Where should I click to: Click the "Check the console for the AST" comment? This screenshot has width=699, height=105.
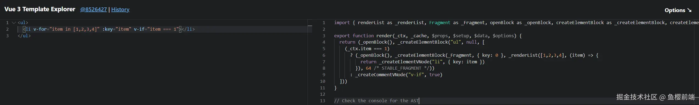[376, 101]
